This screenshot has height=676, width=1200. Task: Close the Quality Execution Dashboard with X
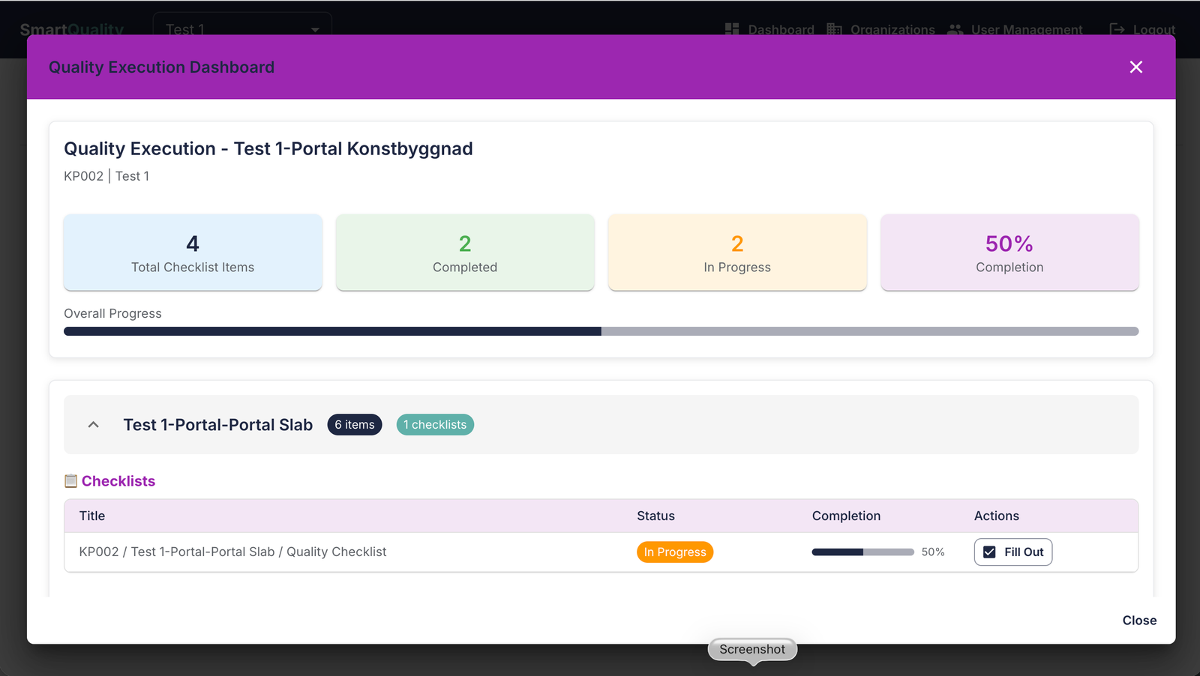coord(1135,67)
